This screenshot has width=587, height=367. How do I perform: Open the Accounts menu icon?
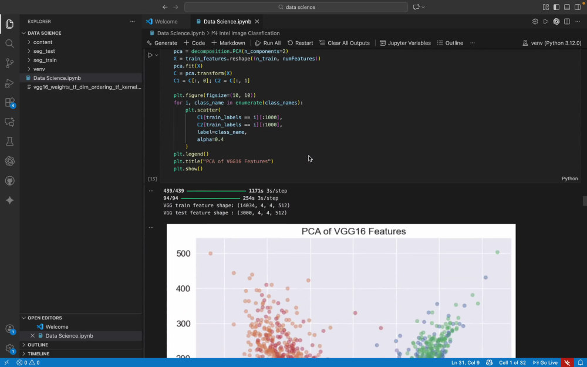pos(10,329)
